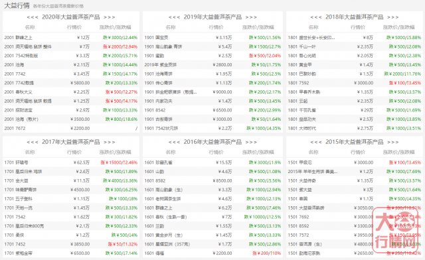Select the 1801 千山一叶 product name

(301, 46)
